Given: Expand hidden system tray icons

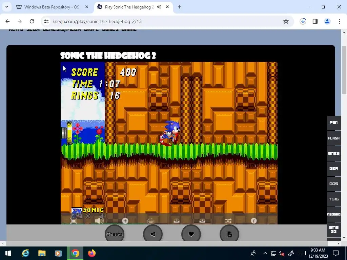Looking at the screenshot, I should coord(265,253).
